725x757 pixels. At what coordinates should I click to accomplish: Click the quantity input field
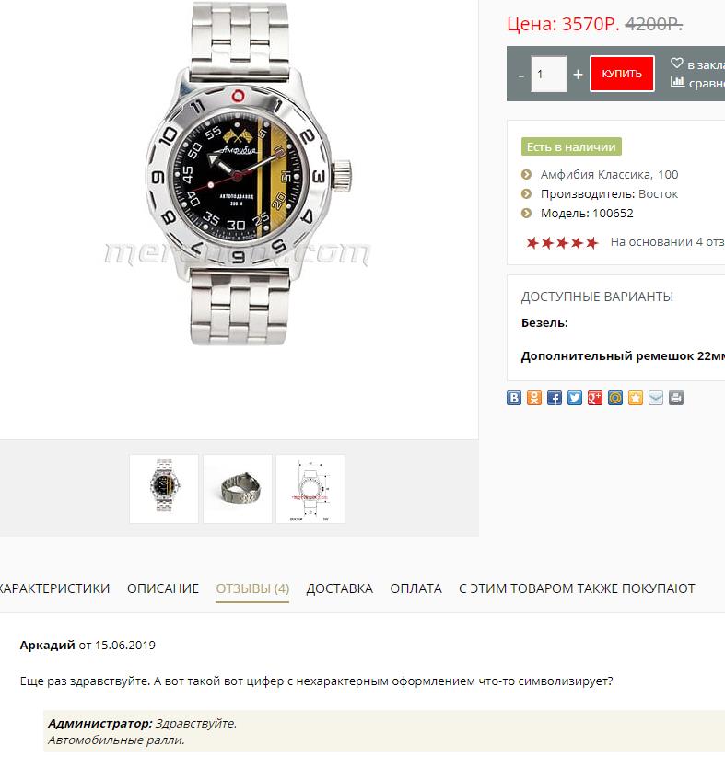pos(549,74)
